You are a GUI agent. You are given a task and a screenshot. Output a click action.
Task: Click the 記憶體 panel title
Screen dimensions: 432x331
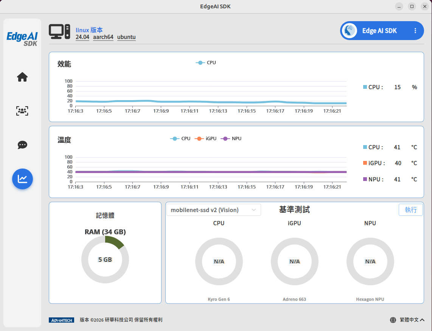pyautogui.click(x=105, y=215)
